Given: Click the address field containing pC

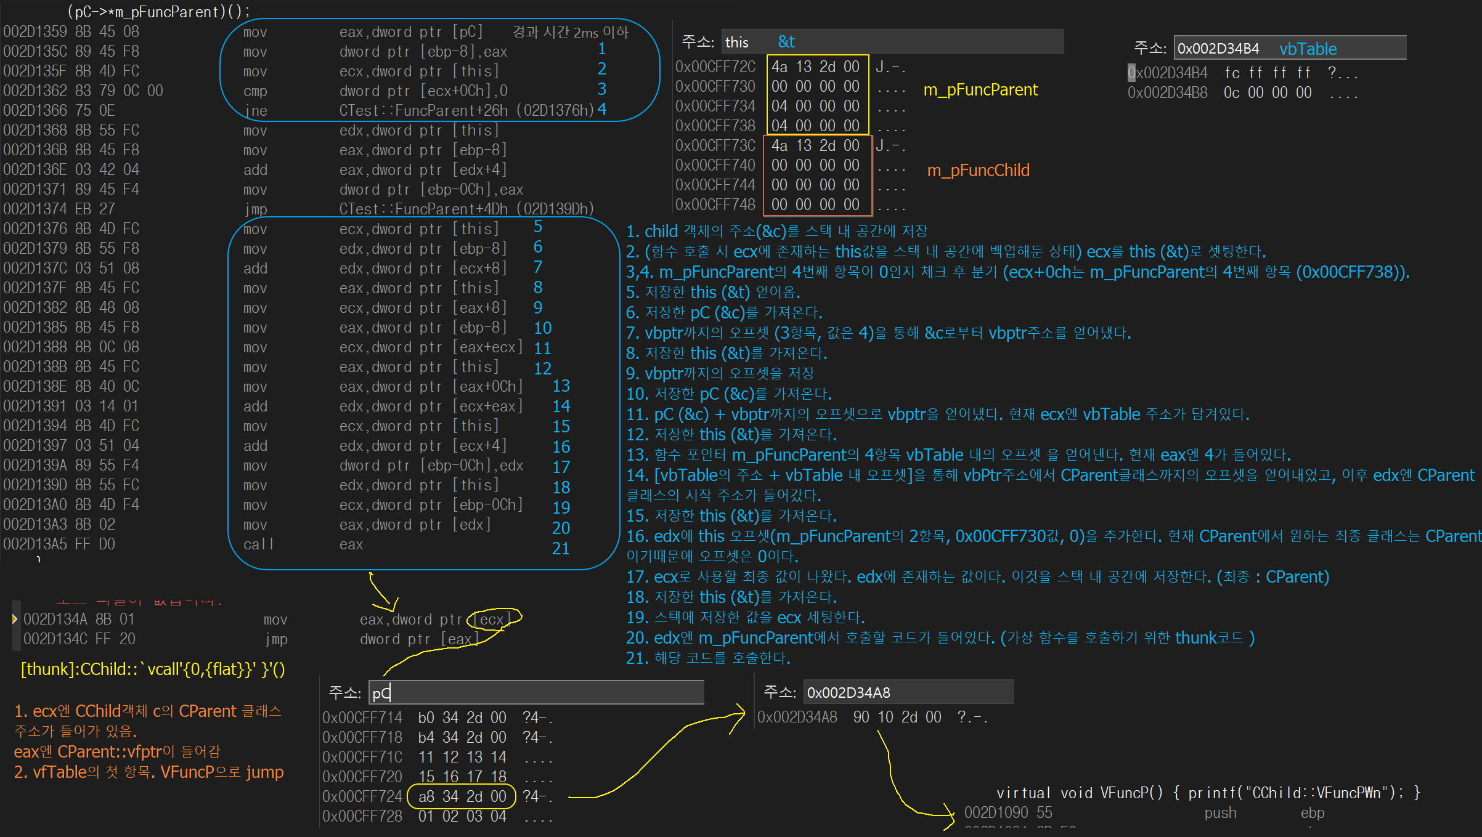Looking at the screenshot, I should tap(536, 692).
